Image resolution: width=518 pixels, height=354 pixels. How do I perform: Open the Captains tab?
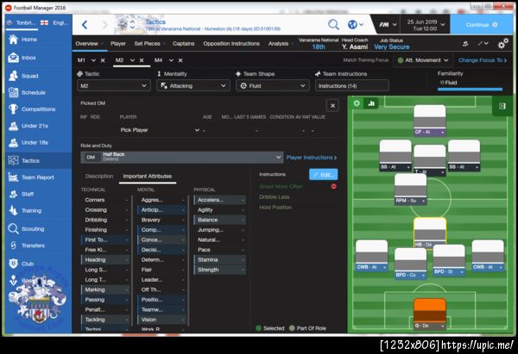[183, 44]
